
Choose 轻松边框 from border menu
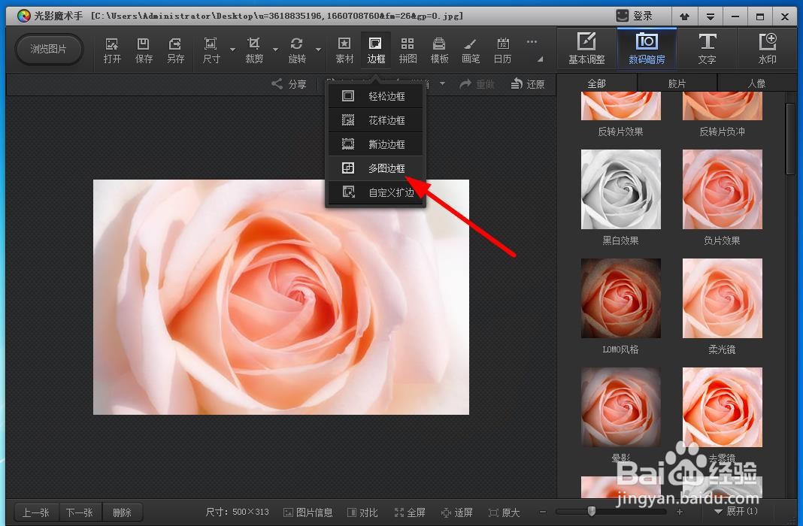coord(376,96)
